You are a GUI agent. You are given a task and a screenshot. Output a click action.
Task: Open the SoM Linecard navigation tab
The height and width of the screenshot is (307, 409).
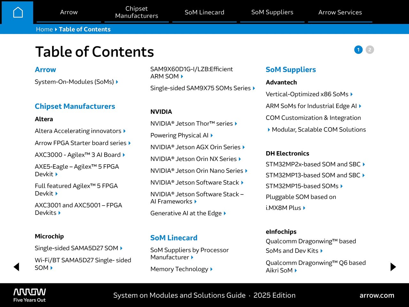tap(204, 12)
